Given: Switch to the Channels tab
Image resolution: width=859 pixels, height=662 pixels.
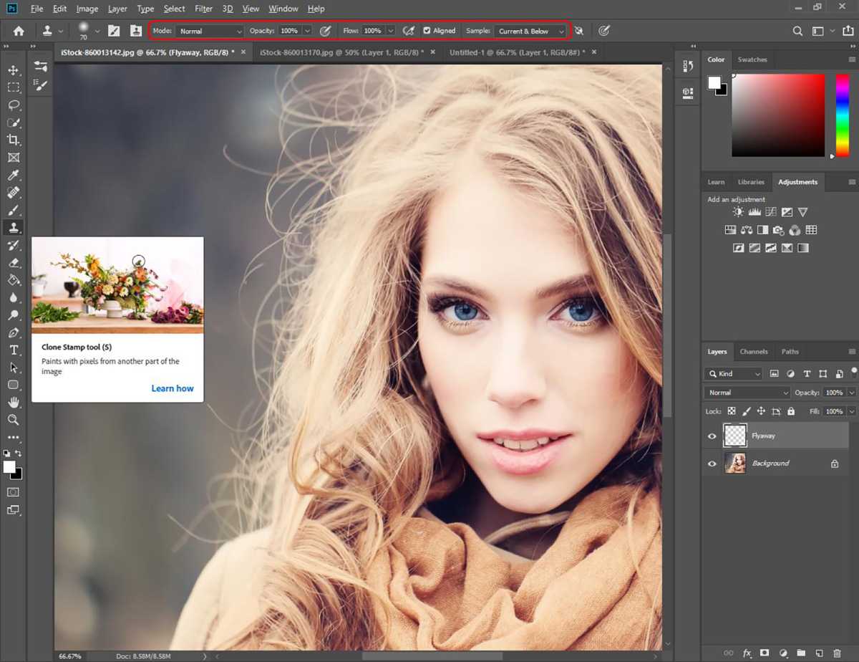Looking at the screenshot, I should (754, 351).
